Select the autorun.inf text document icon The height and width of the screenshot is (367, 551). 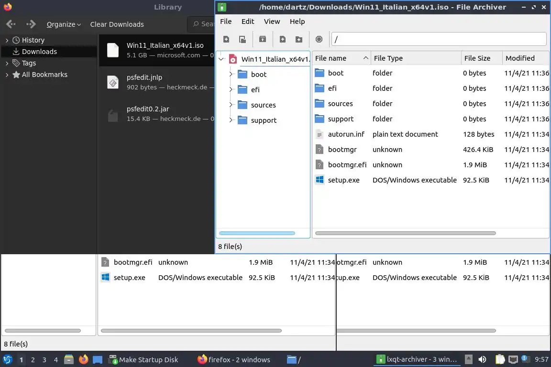click(x=320, y=134)
